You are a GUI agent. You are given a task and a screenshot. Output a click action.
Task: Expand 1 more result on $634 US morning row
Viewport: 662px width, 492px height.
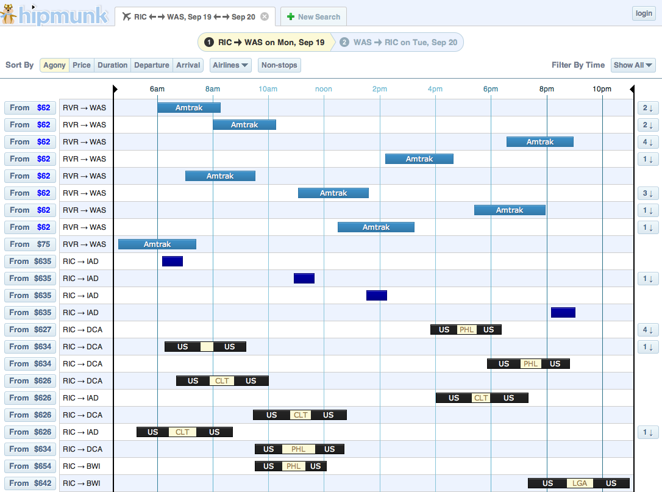tap(647, 347)
